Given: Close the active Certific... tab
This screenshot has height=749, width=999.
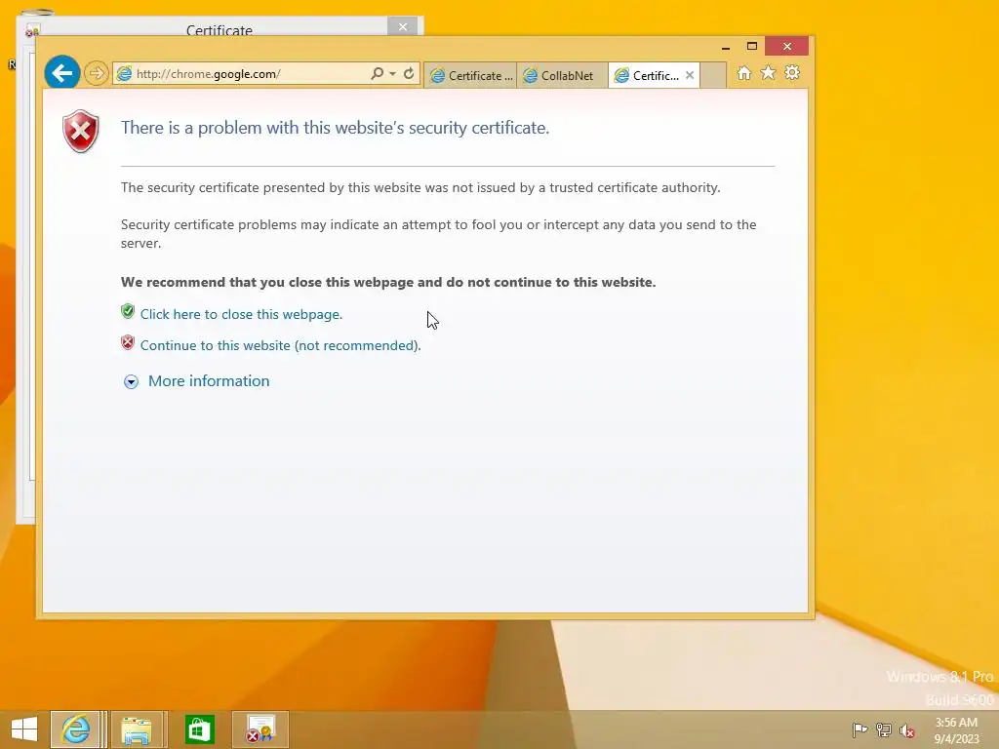Looking at the screenshot, I should coord(690,75).
